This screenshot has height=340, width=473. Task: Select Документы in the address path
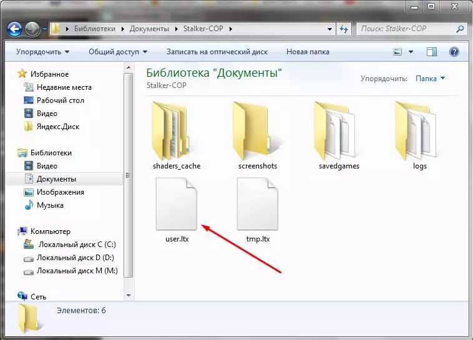coord(149,29)
